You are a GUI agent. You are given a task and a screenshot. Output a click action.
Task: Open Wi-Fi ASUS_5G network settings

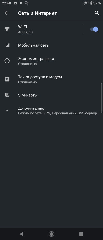41,29
